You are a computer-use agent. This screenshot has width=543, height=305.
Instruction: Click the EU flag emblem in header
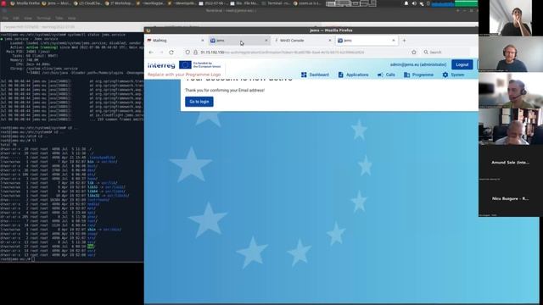185,64
